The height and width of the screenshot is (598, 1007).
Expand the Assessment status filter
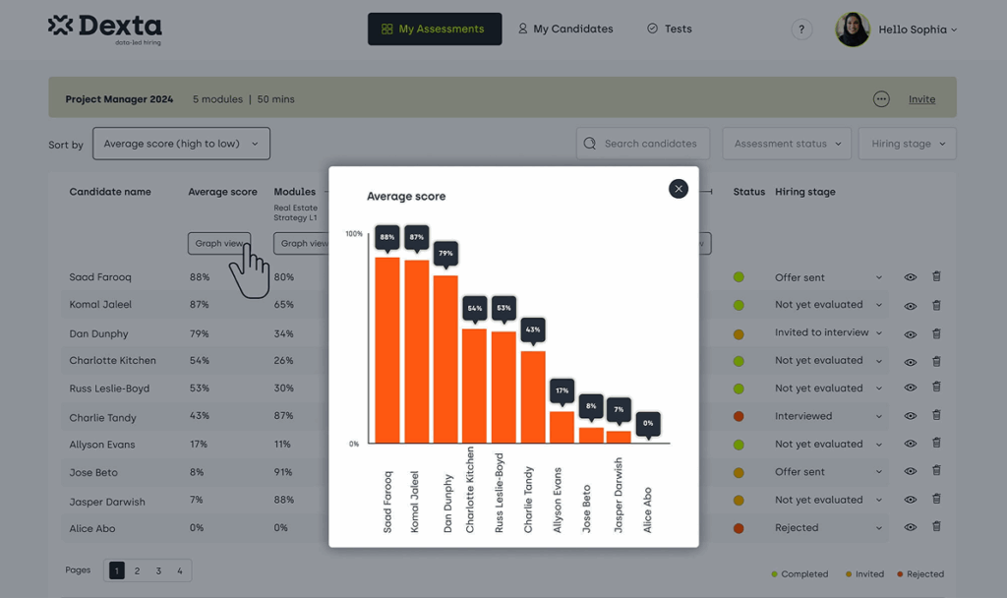pyautogui.click(x=788, y=144)
